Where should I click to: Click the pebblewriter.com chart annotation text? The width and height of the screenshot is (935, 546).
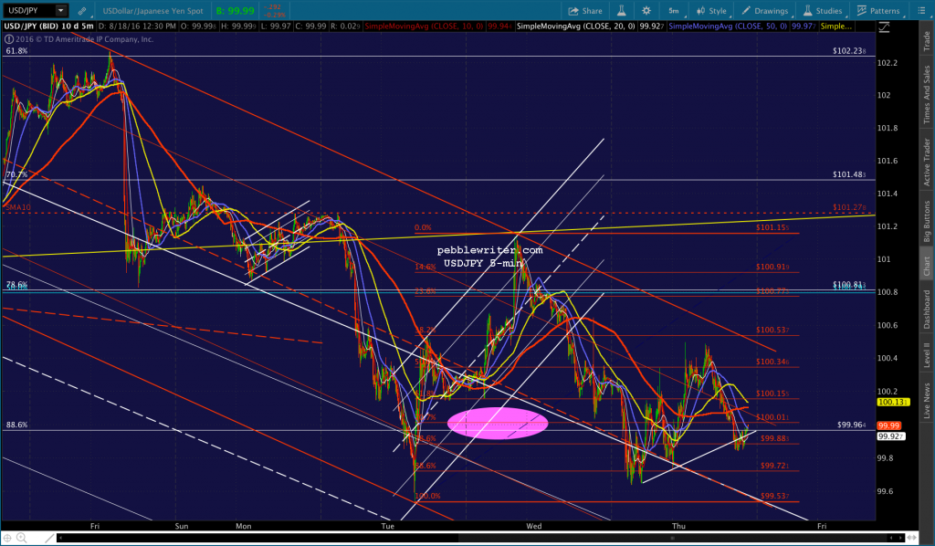point(489,250)
